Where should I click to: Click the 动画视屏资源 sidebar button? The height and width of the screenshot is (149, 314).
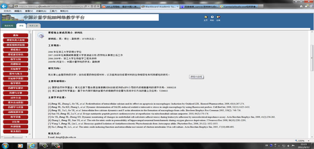(x=15, y=112)
